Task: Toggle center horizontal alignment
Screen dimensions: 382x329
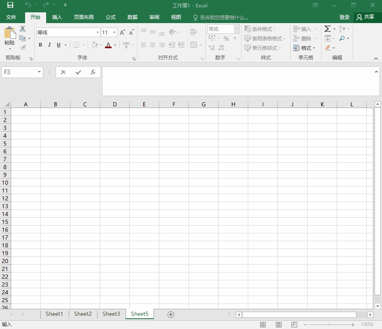Action: click(x=153, y=45)
